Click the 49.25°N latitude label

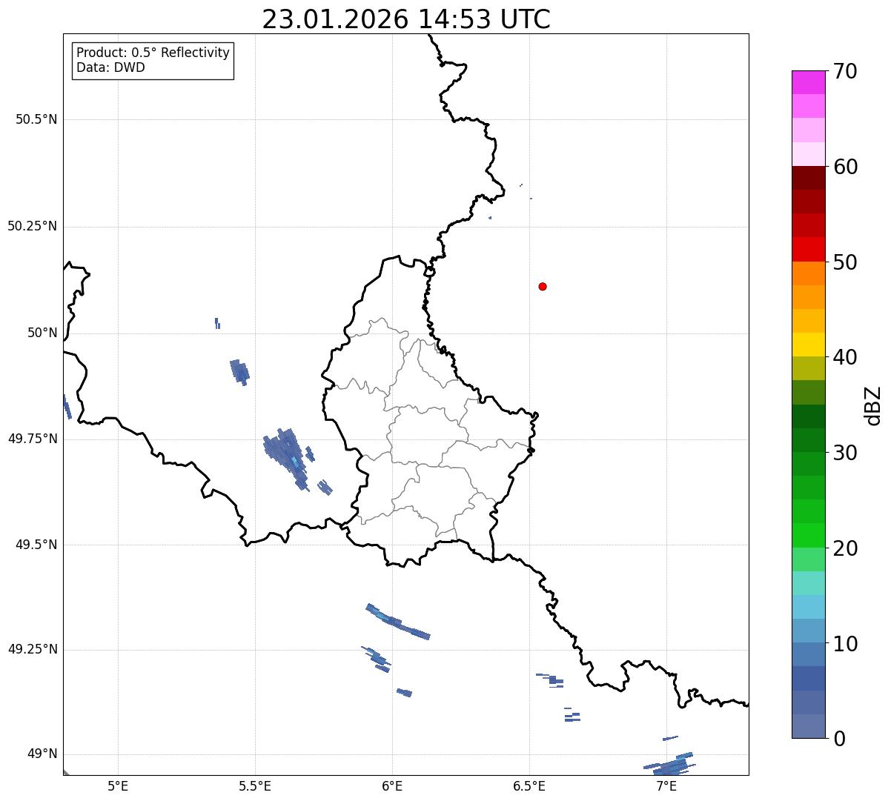[32, 649]
